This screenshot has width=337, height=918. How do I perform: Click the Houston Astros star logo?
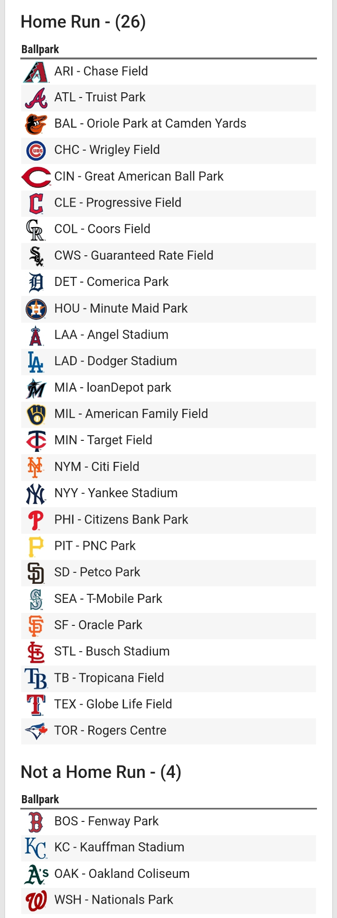pyautogui.click(x=36, y=309)
